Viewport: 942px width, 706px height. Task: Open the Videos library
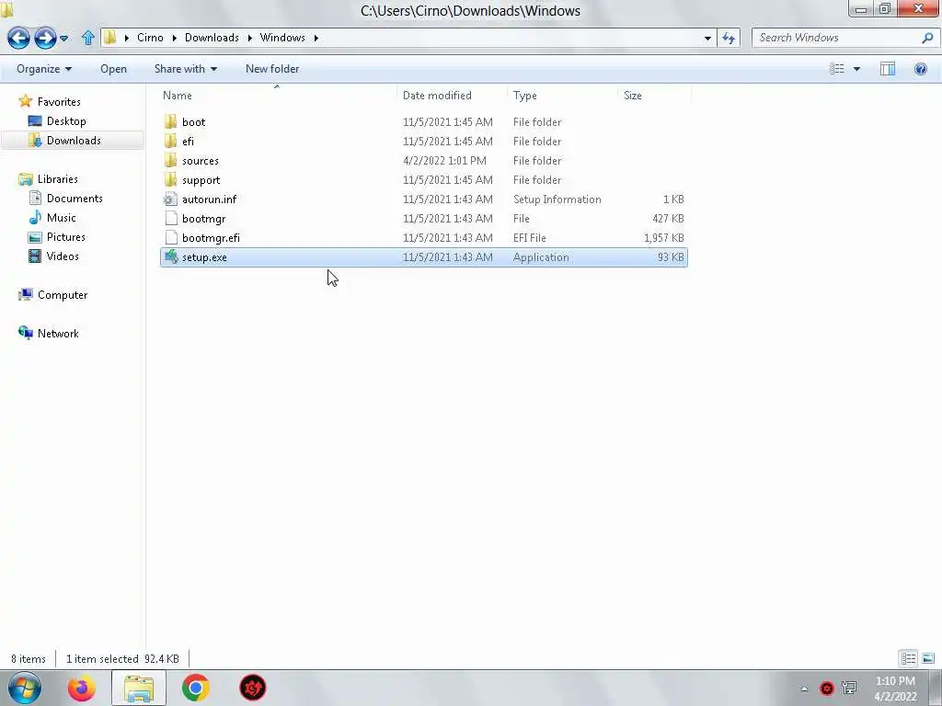tap(63, 256)
